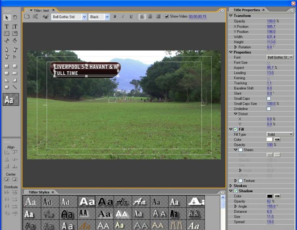The width and height of the screenshot is (297, 230).
Task: Expand the Strokes section
Action: 231,186
